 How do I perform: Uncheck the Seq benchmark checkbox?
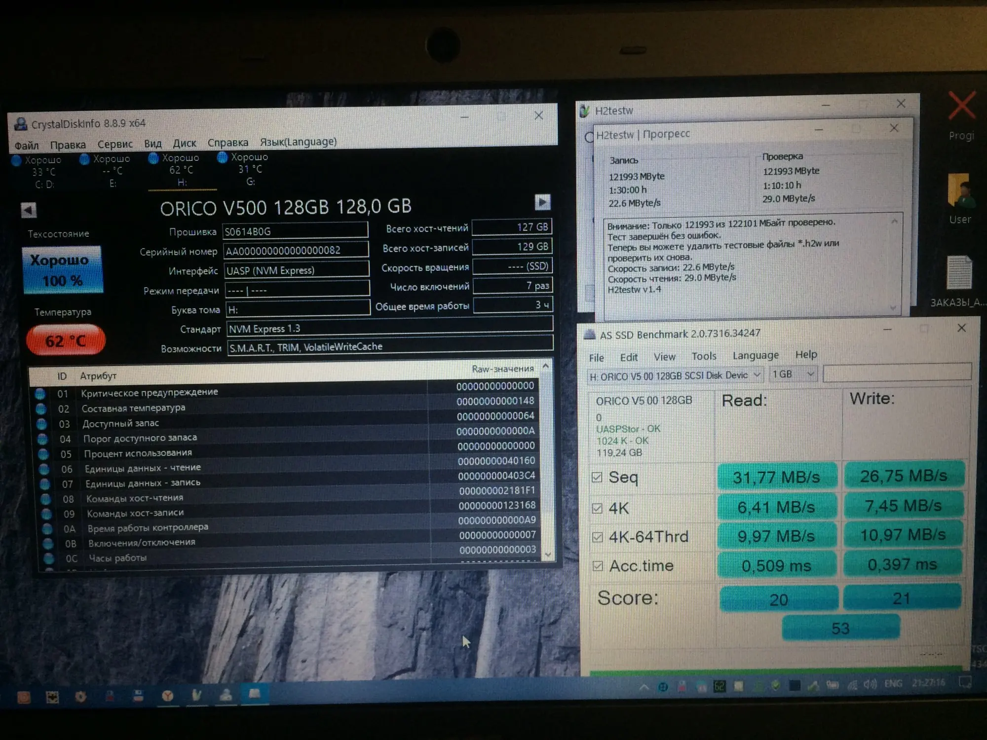click(x=597, y=477)
